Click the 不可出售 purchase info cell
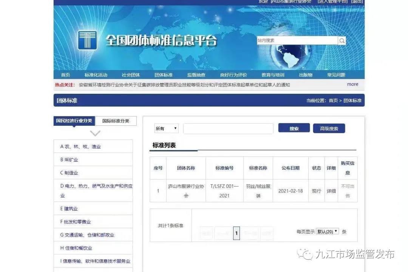Screen dimensions: 408x272 (x=348, y=191)
